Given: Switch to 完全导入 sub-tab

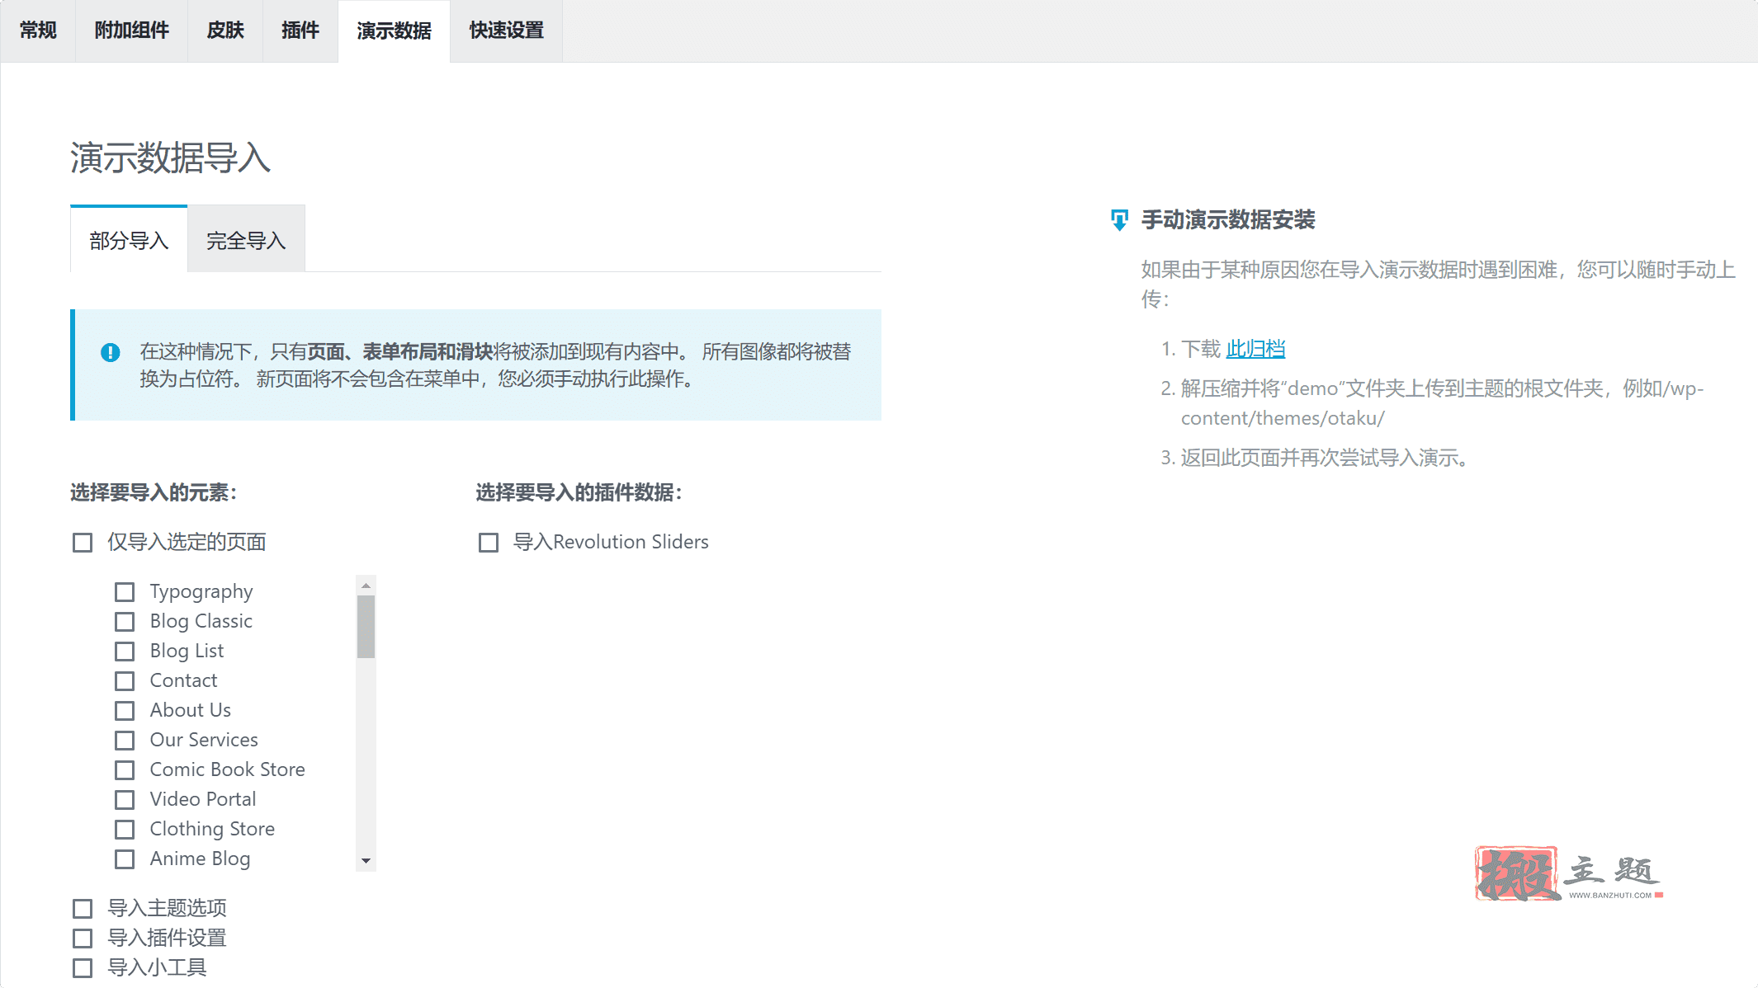Looking at the screenshot, I should pos(246,240).
